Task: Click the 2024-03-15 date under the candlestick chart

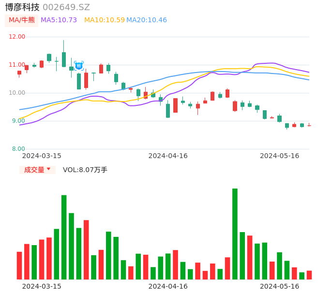Action: [x=42, y=156]
